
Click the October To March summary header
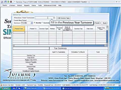(x=78, y=52)
